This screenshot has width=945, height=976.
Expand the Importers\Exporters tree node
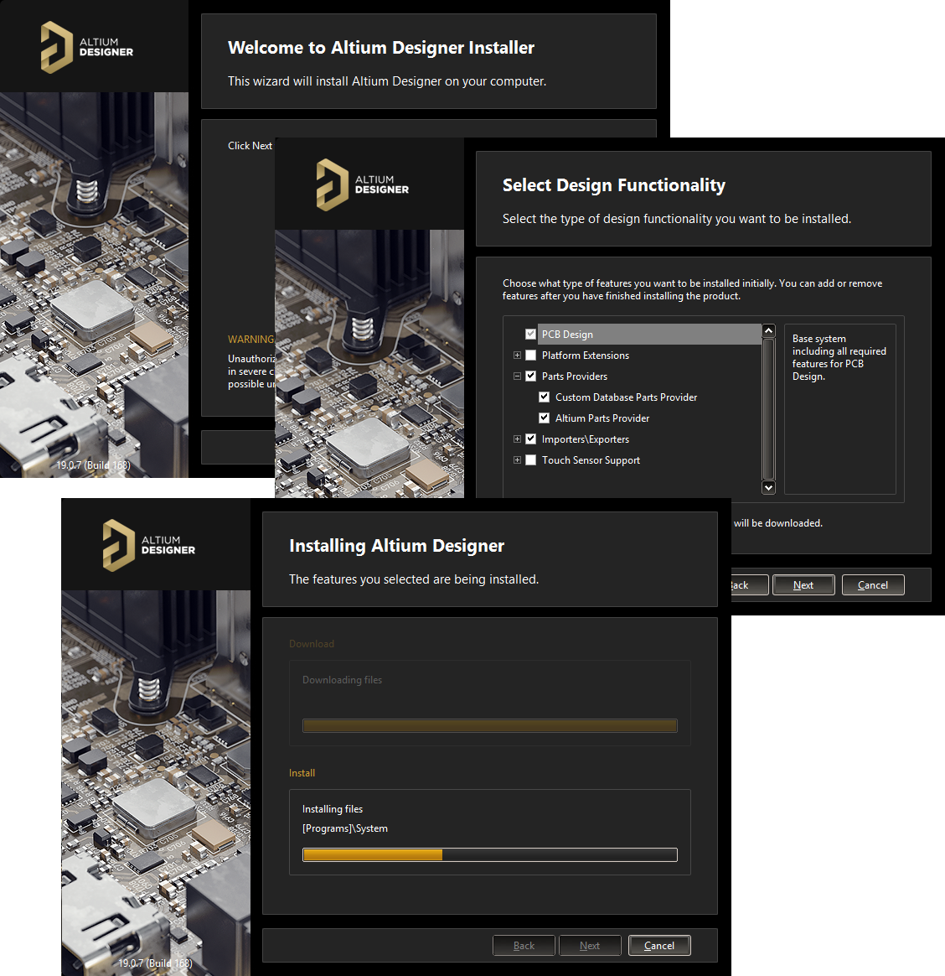[517, 439]
